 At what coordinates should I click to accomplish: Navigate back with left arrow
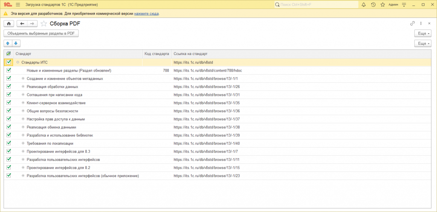pos(22,24)
